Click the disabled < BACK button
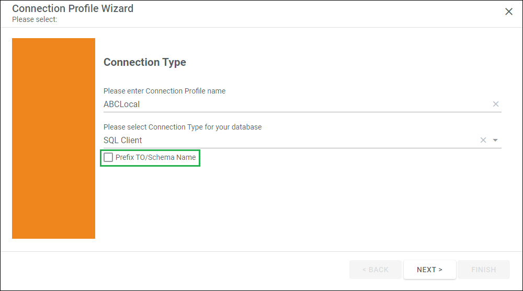523x291 pixels. (x=375, y=270)
